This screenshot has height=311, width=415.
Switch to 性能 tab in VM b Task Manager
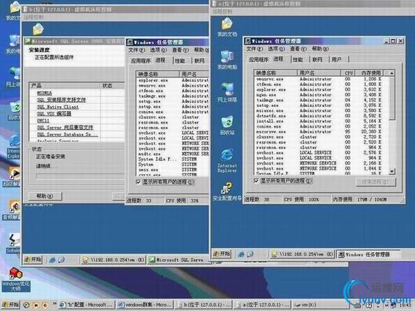click(180, 61)
